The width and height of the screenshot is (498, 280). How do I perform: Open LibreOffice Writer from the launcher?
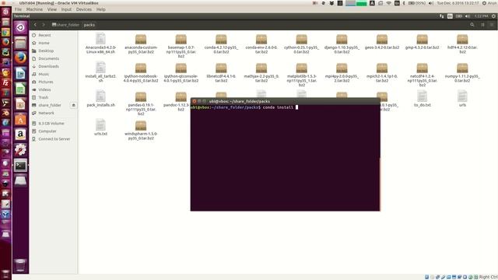coord(21,73)
